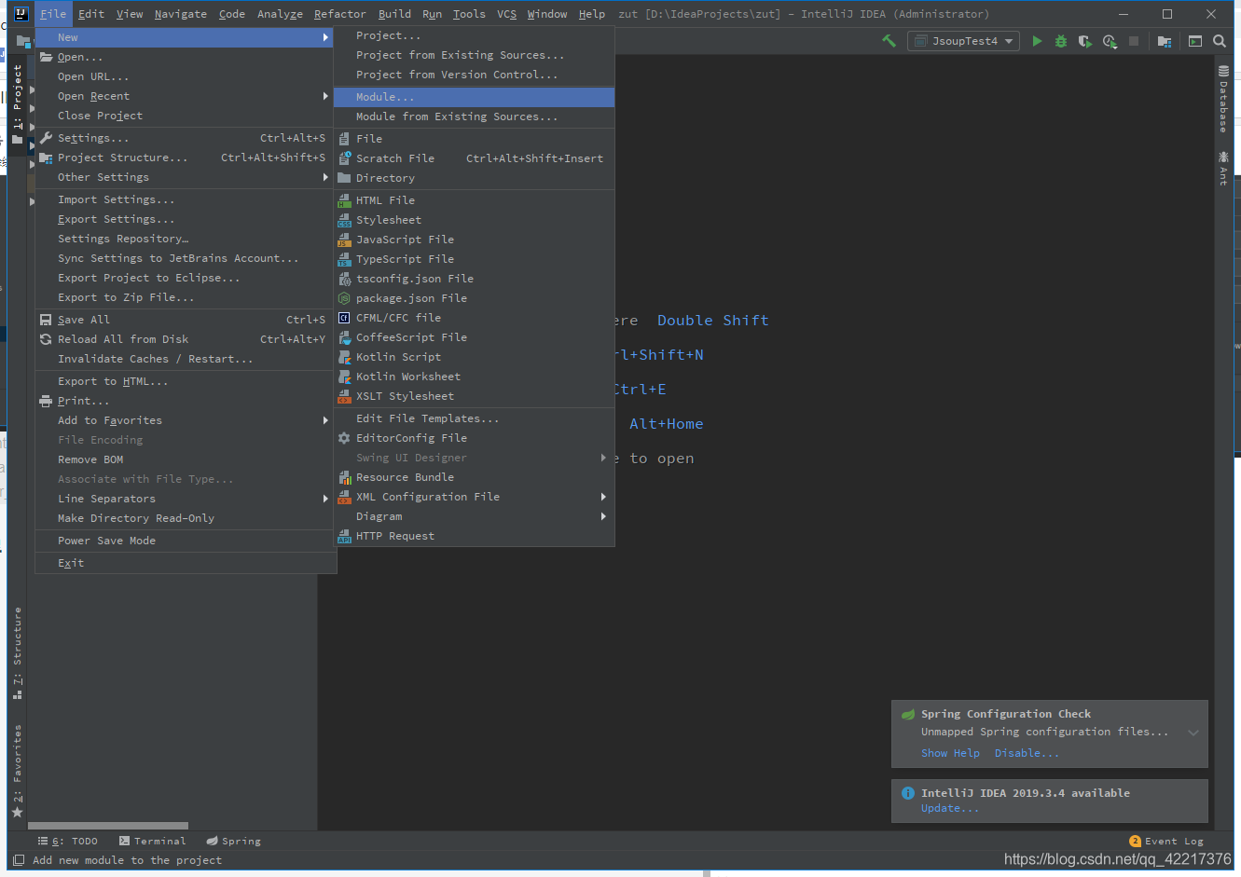The height and width of the screenshot is (877, 1241).
Task: Create an HTTP Request file
Action: pyautogui.click(x=475, y=536)
